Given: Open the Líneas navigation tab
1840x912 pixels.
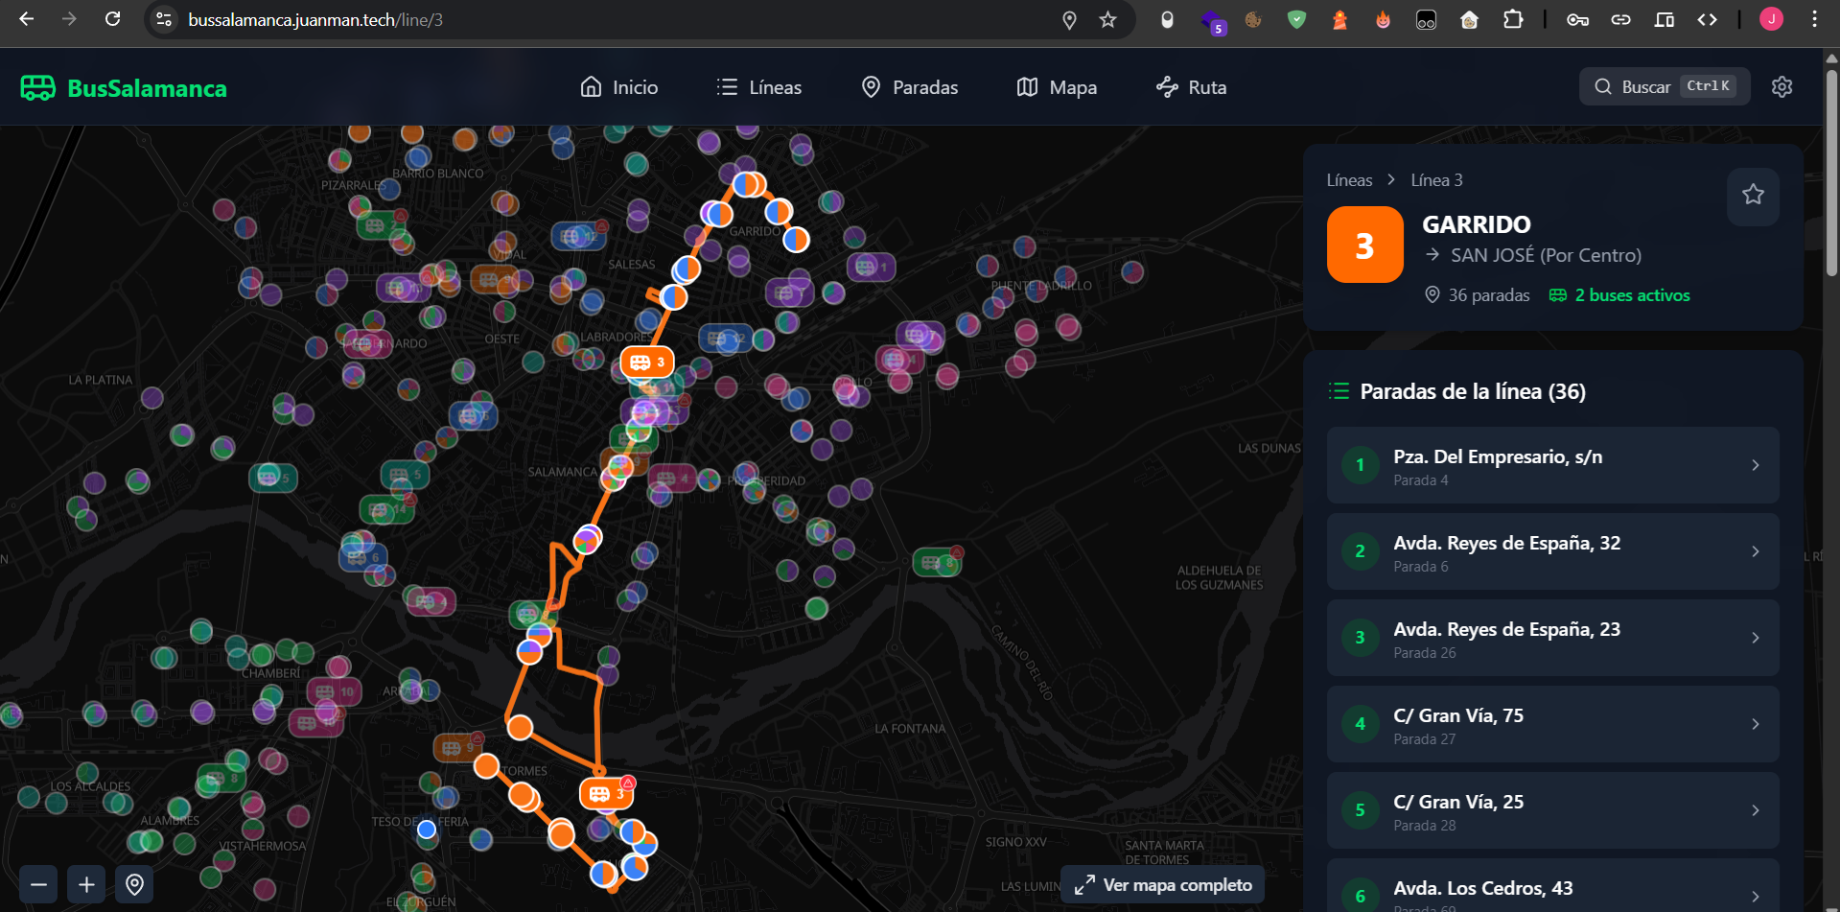Looking at the screenshot, I should 758,87.
